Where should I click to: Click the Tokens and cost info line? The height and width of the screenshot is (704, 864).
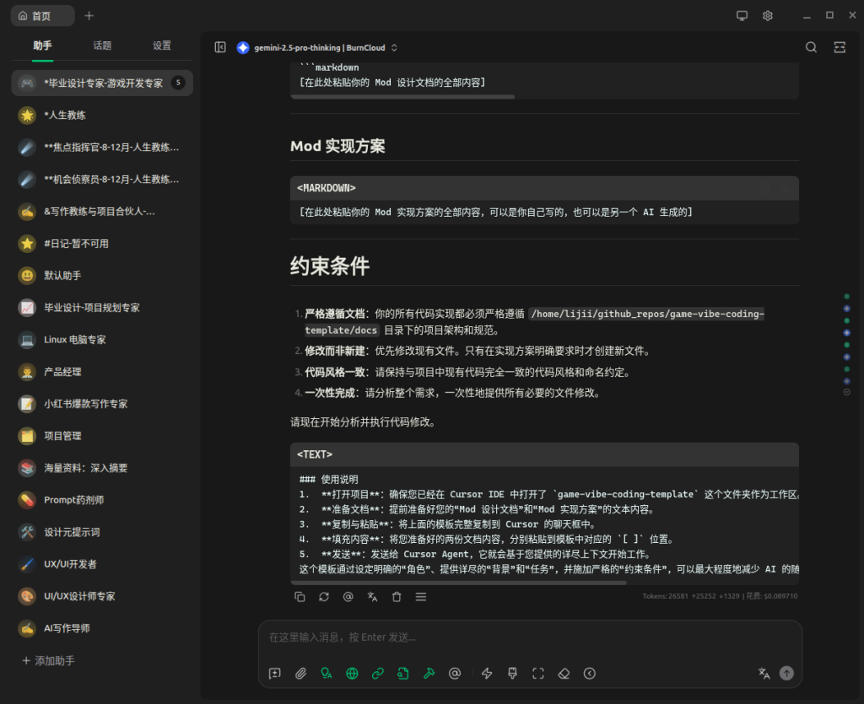click(720, 596)
